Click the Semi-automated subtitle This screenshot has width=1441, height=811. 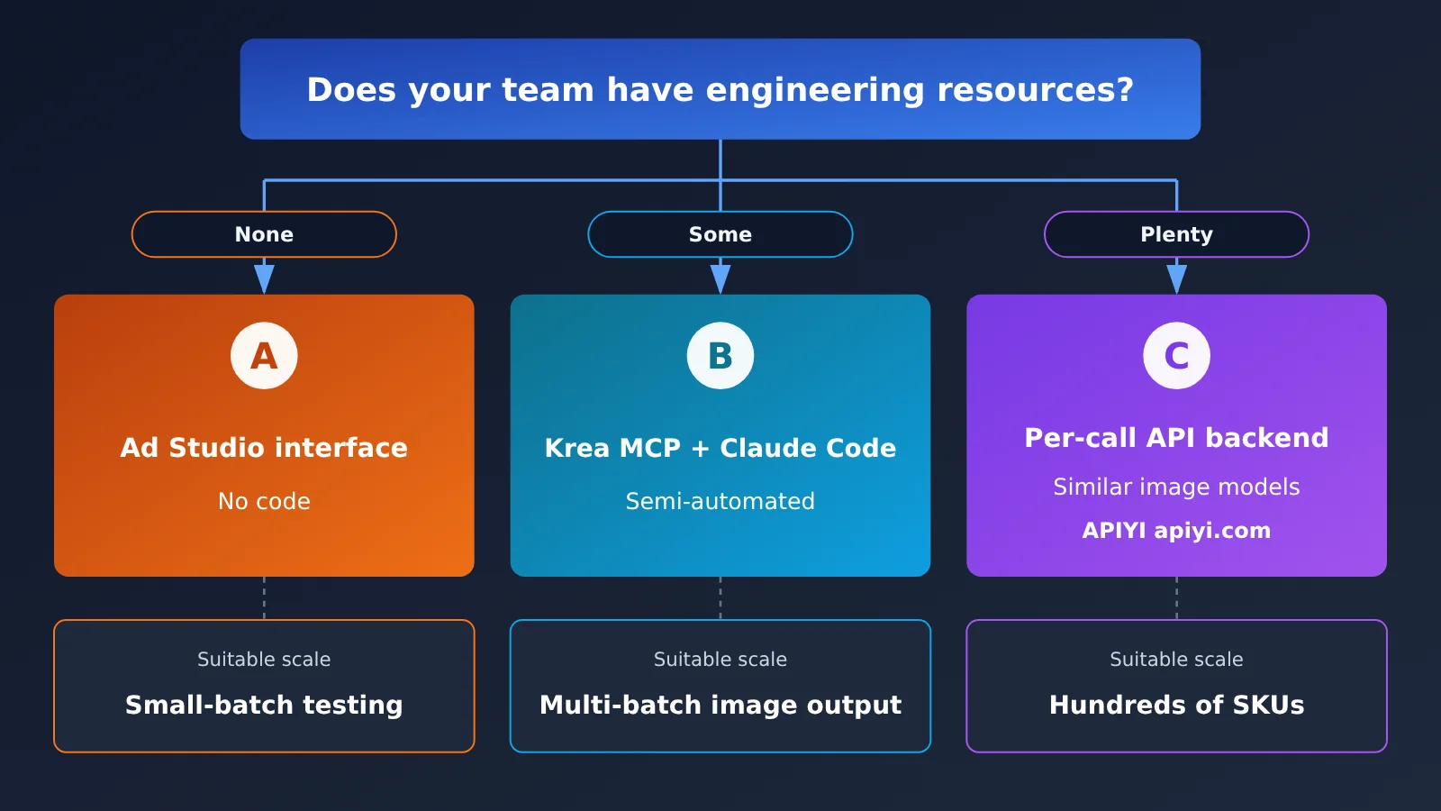(x=720, y=501)
